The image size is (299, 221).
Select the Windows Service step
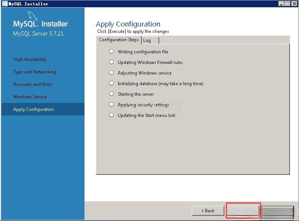(30, 97)
